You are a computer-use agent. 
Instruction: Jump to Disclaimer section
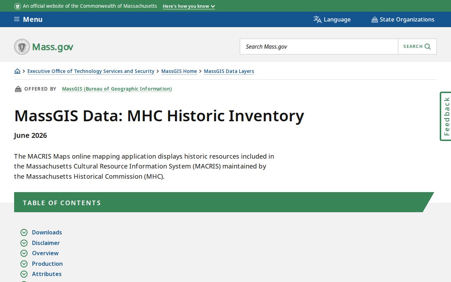click(46, 243)
